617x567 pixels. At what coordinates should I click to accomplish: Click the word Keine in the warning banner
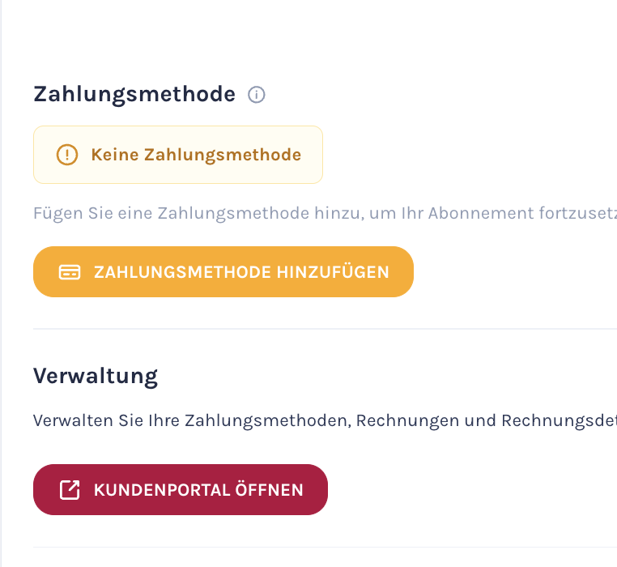tap(115, 155)
